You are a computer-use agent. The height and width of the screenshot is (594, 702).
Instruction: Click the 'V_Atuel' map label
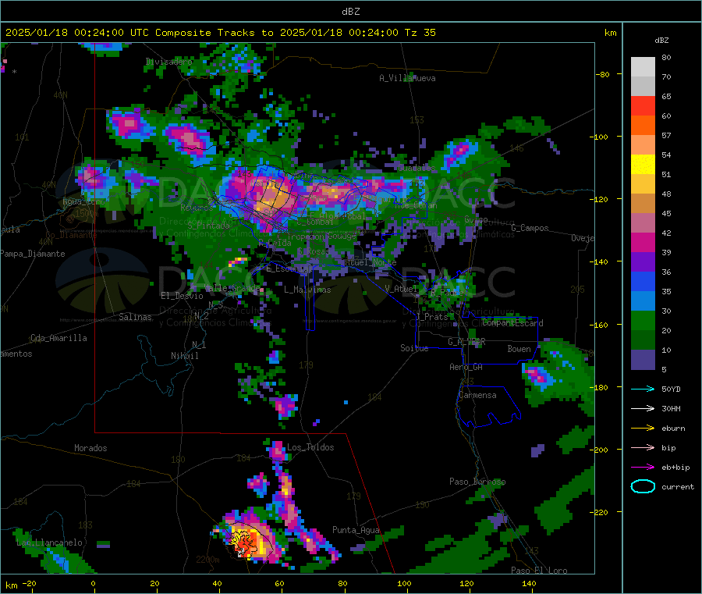point(401,289)
